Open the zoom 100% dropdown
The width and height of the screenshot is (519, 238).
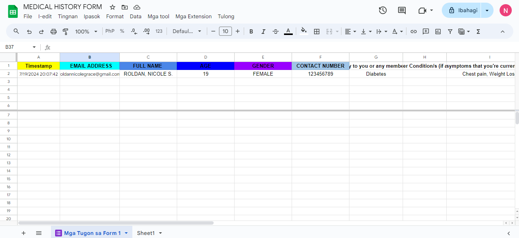pos(86,32)
